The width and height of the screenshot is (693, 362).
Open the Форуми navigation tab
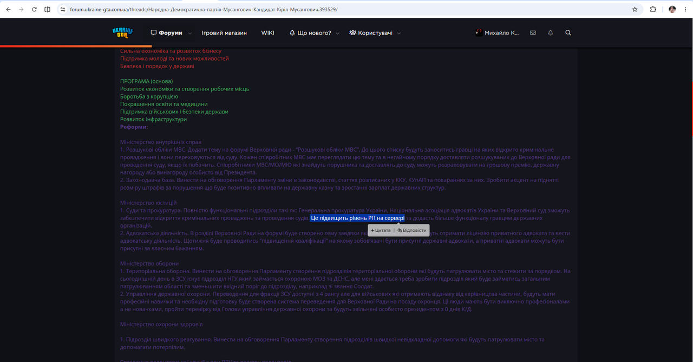166,33
